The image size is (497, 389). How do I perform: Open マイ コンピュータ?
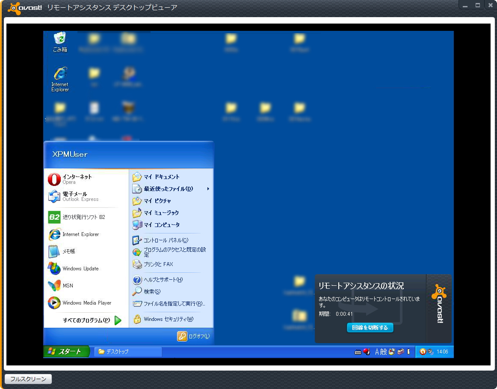pos(171,225)
